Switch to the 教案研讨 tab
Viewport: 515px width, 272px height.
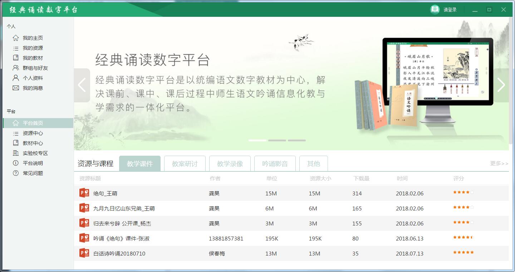(x=185, y=164)
